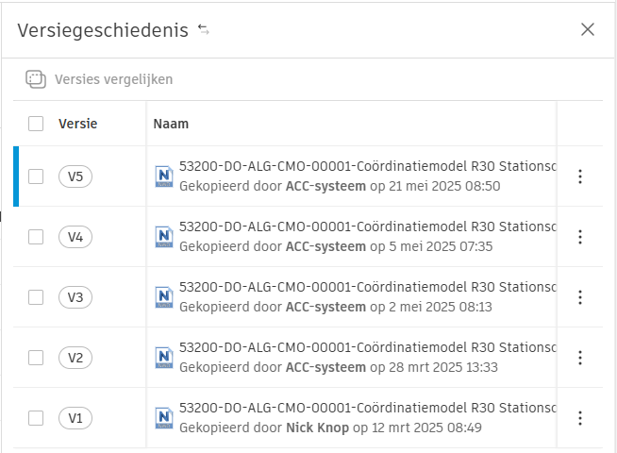Check the V5 version checkbox
Screen dimensions: 617x453
click(36, 176)
